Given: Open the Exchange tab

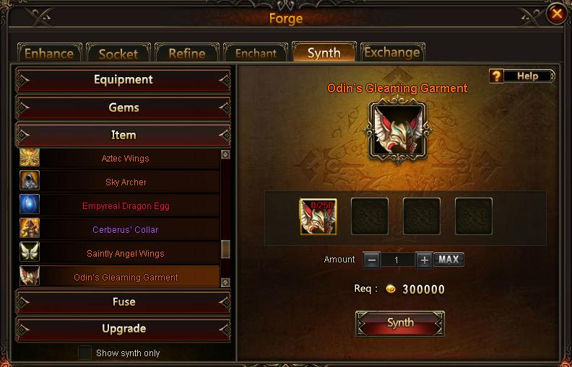Looking at the screenshot, I should pos(392,53).
